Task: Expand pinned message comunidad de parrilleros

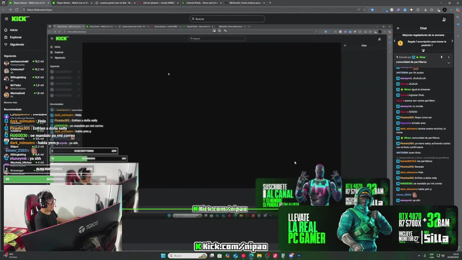Action: click(449, 62)
